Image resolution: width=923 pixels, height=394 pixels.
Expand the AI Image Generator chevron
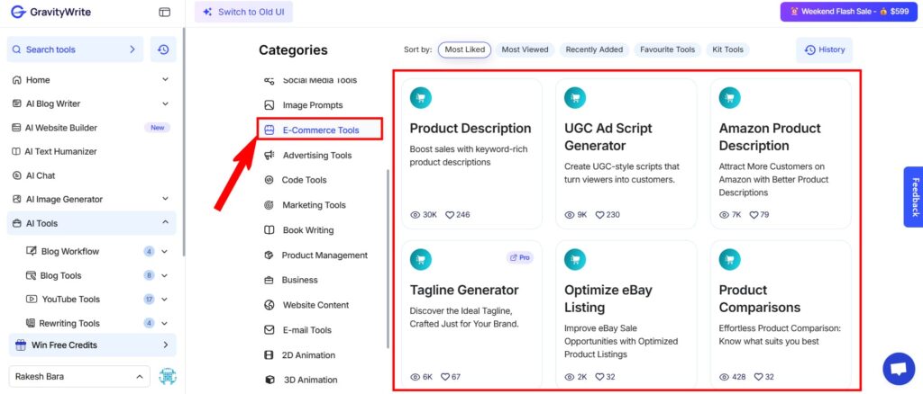coord(166,199)
